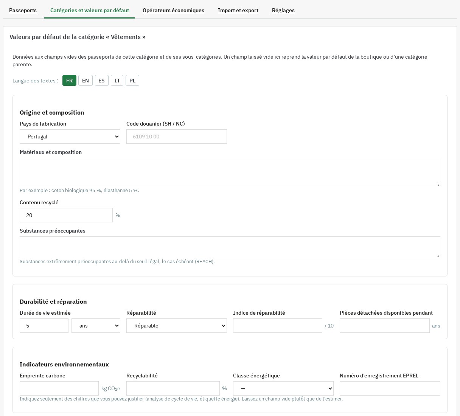Click the heading 'Valeurs par défaut de la catégorie « Vêtements »'
The height and width of the screenshot is (416, 460).
click(x=78, y=37)
